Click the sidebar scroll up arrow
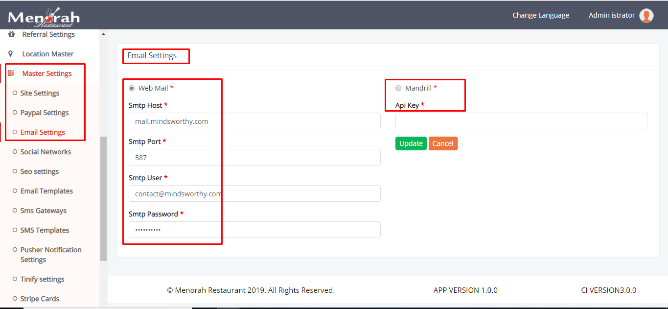The height and width of the screenshot is (309, 668). [103, 34]
